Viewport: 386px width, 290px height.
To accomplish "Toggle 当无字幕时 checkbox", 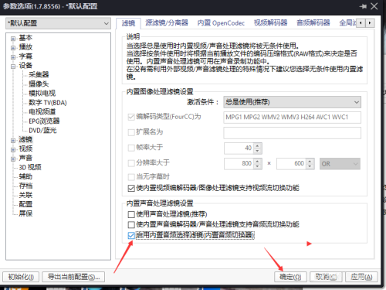I will 131,177.
